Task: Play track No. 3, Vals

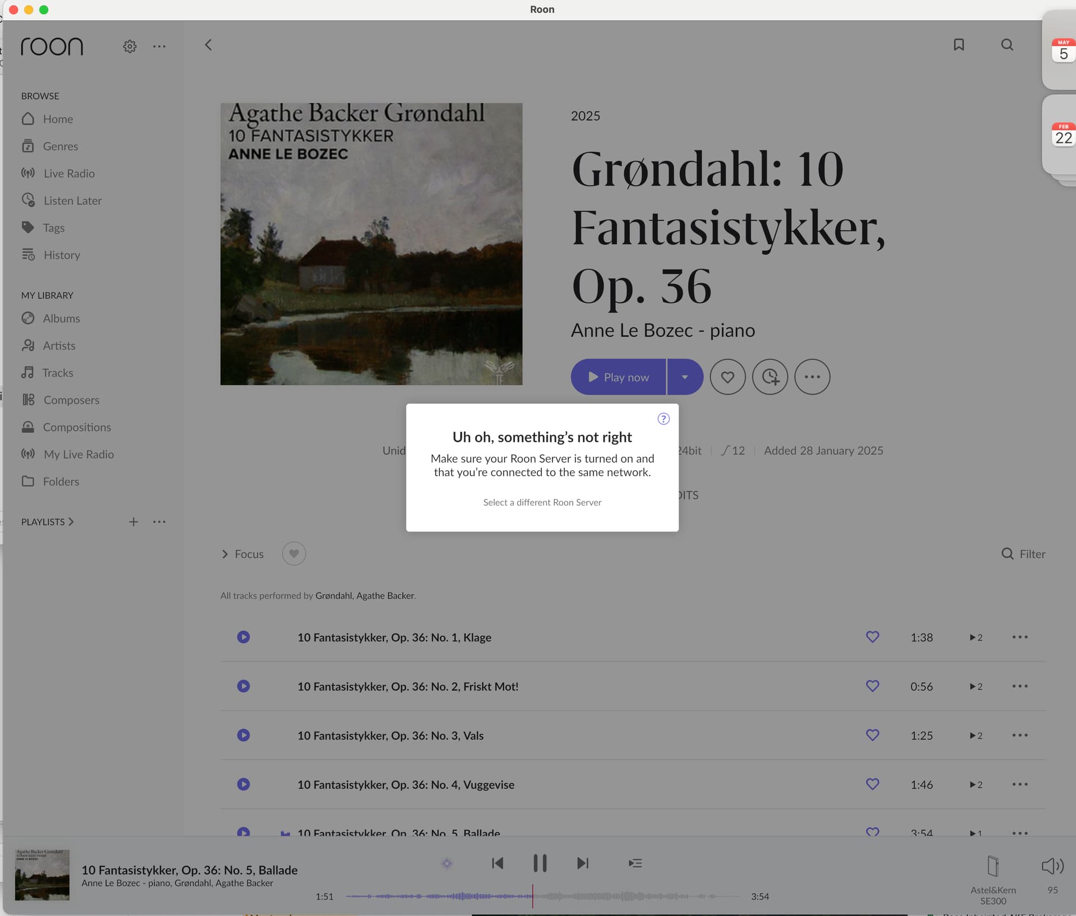Action: click(x=243, y=735)
